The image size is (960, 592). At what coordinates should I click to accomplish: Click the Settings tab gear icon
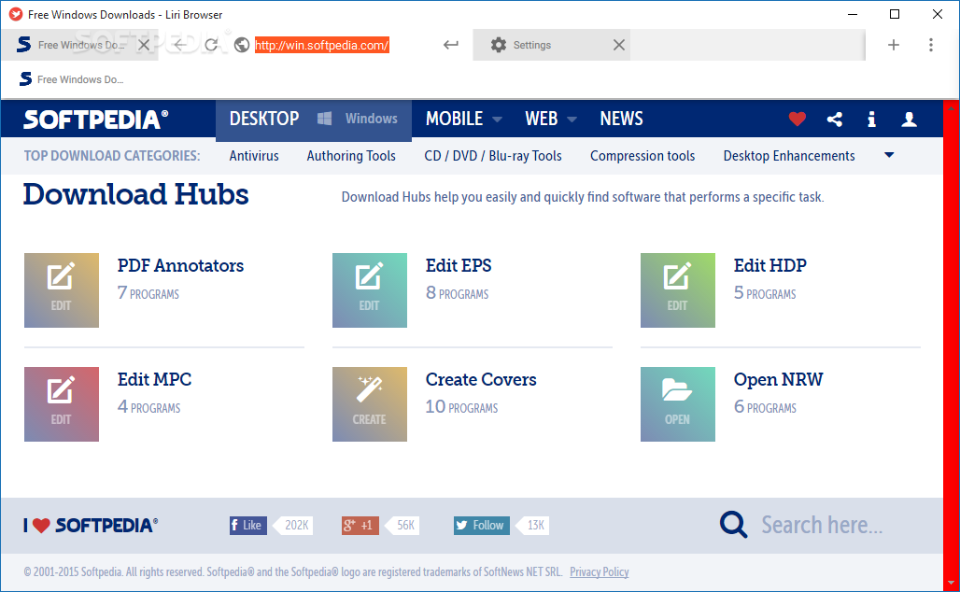pyautogui.click(x=499, y=45)
